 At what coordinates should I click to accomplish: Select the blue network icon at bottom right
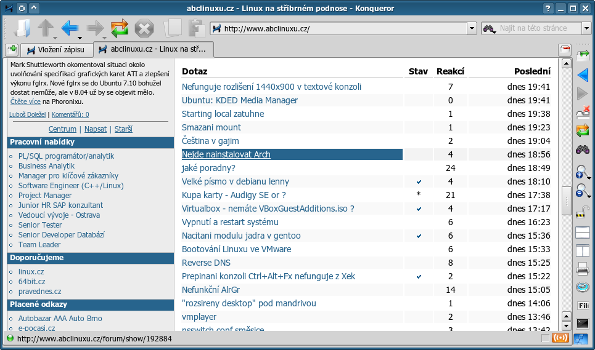coord(581,338)
